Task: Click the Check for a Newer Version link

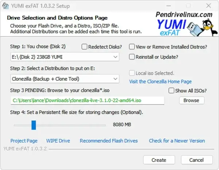Action: (177, 141)
